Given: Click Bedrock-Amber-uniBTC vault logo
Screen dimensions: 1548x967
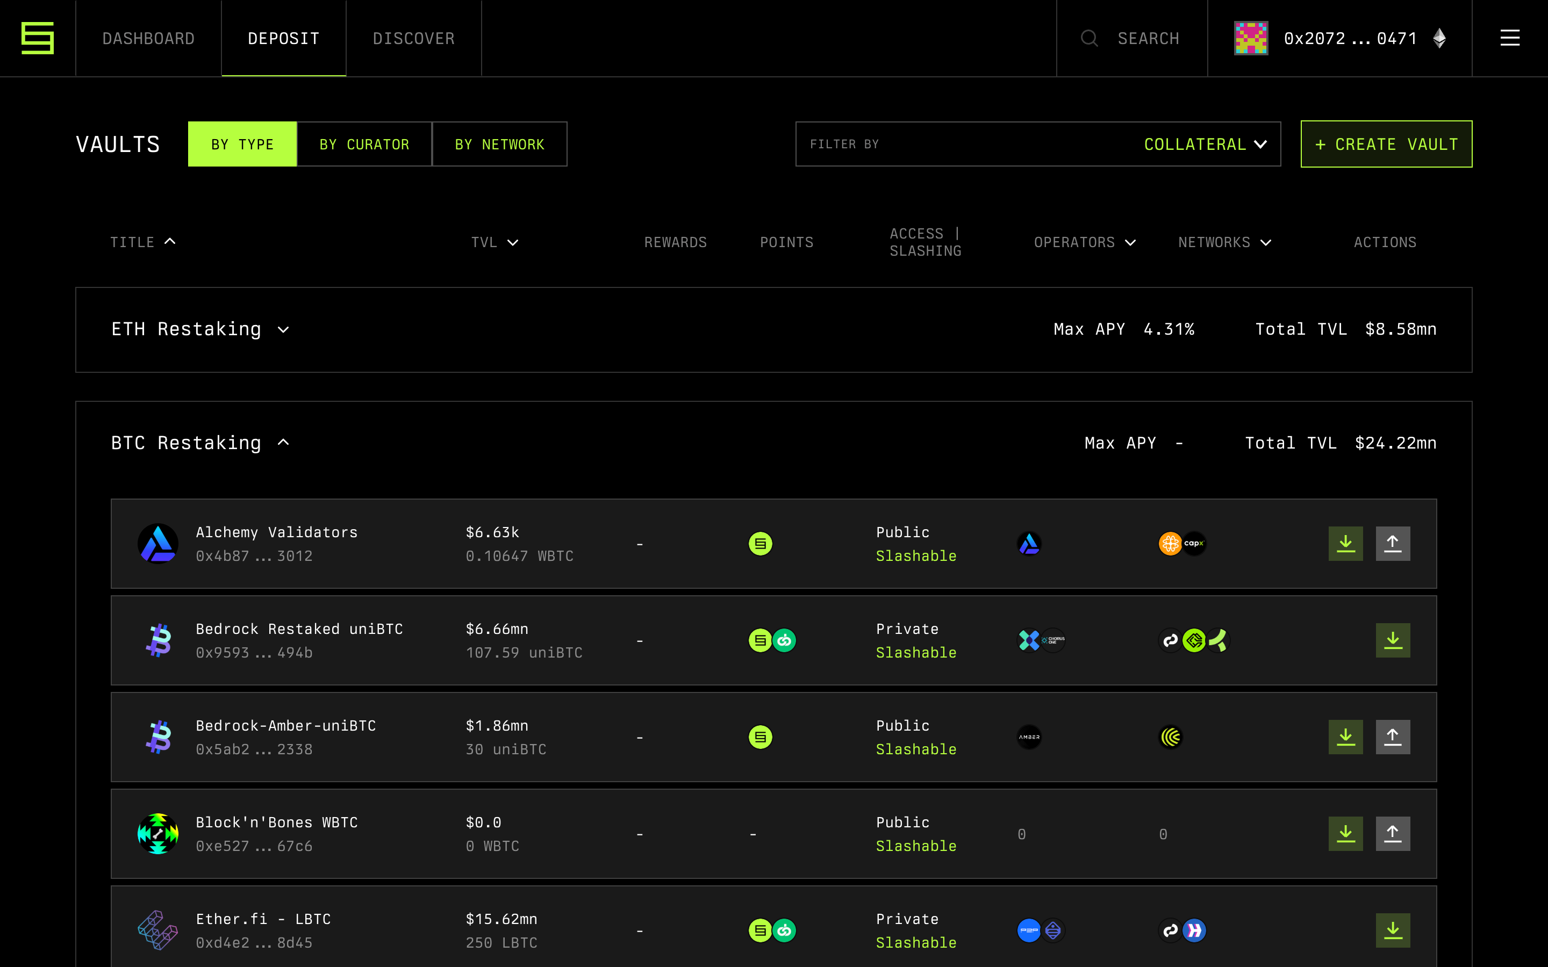Looking at the screenshot, I should coord(158,737).
